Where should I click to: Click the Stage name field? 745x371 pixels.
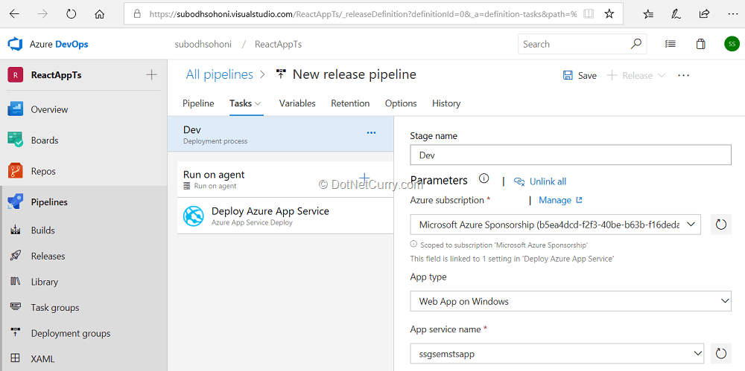(x=571, y=155)
